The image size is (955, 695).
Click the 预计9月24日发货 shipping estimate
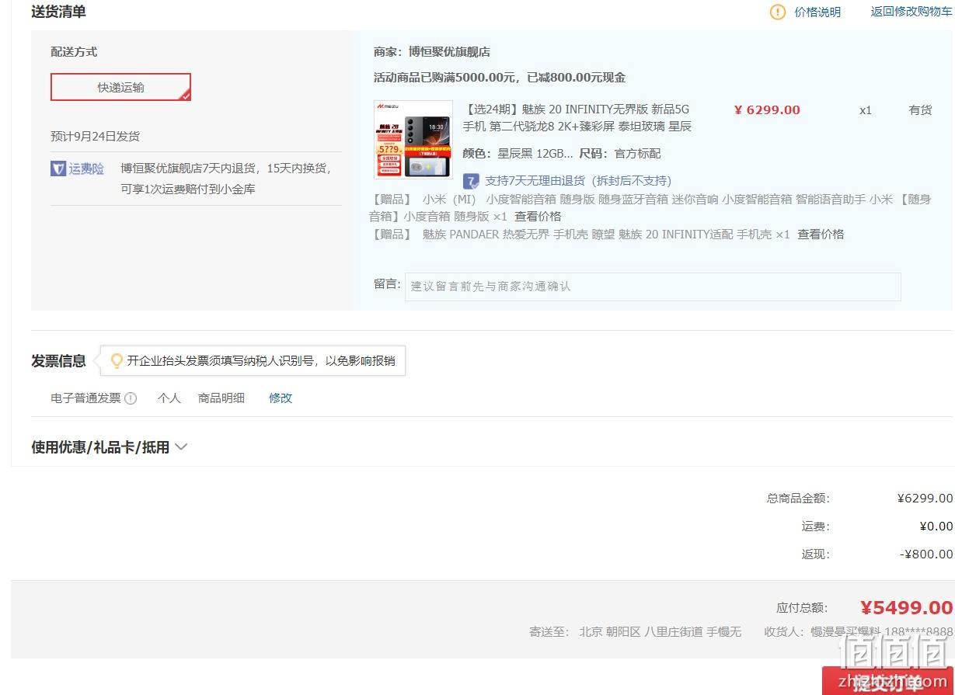pyautogui.click(x=96, y=137)
